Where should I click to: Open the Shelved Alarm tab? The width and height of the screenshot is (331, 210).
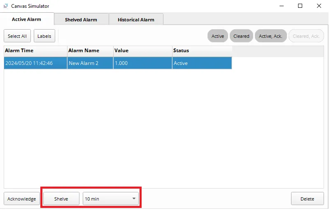point(81,20)
